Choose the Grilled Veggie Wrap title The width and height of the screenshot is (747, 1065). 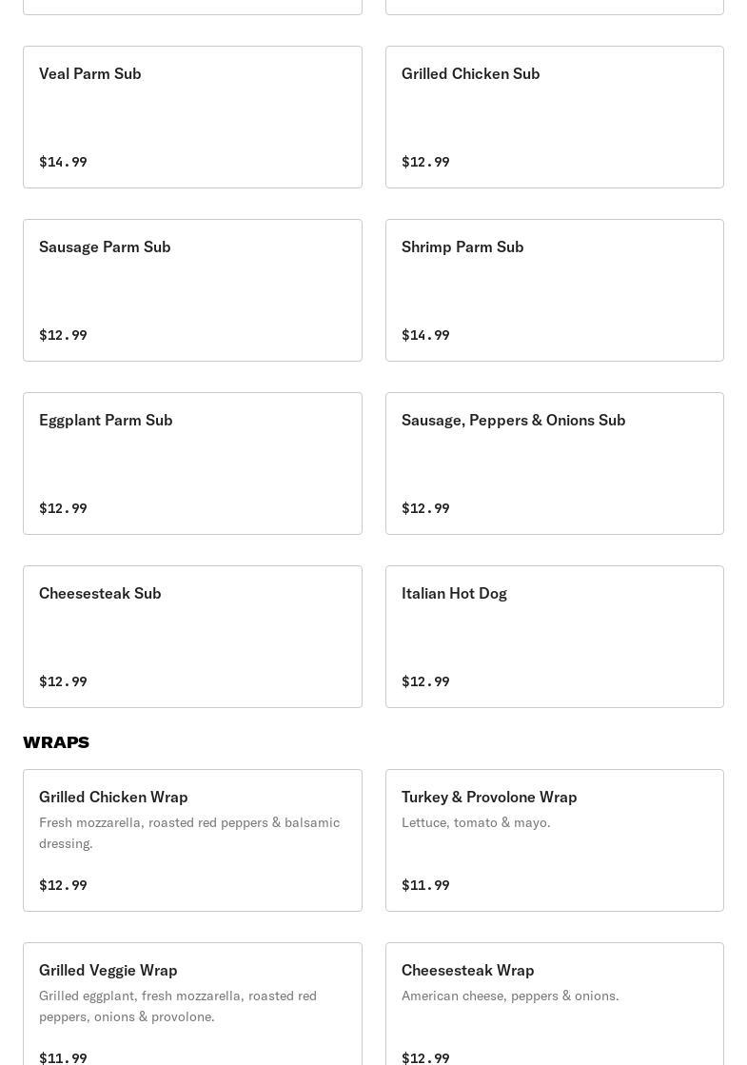coord(108,970)
